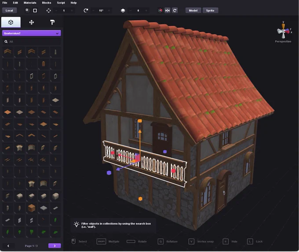
Task: Decrease the move snap value of 1
Action: coord(56,11)
